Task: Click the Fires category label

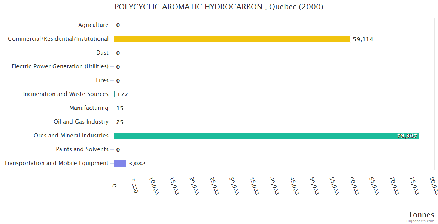Action: click(x=102, y=80)
